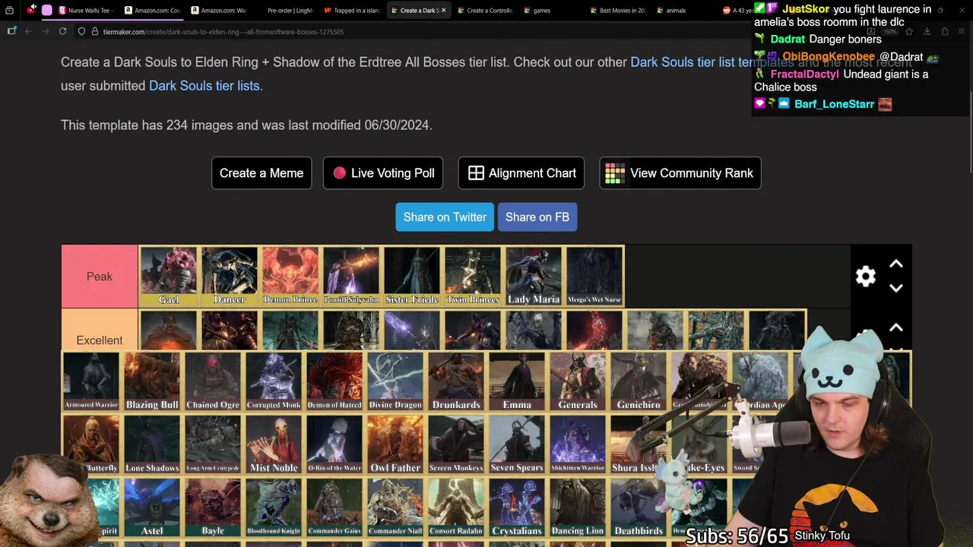Move the Peak tier row up

[x=896, y=264]
